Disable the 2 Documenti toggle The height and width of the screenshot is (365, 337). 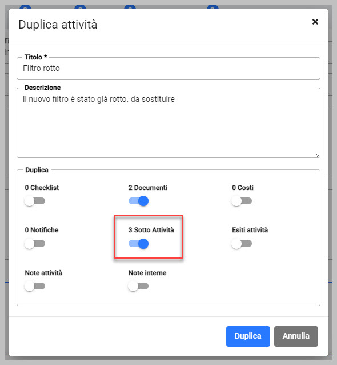139,201
